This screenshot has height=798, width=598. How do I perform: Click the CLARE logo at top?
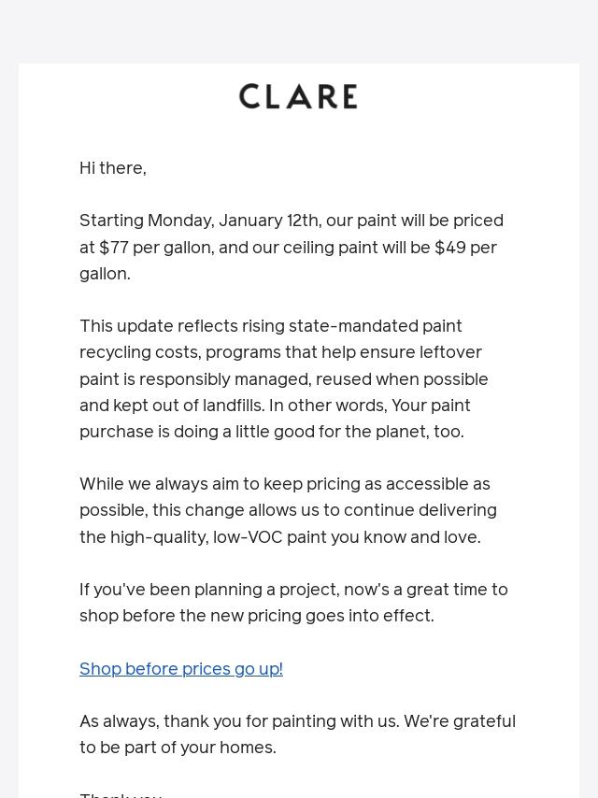coord(298,96)
